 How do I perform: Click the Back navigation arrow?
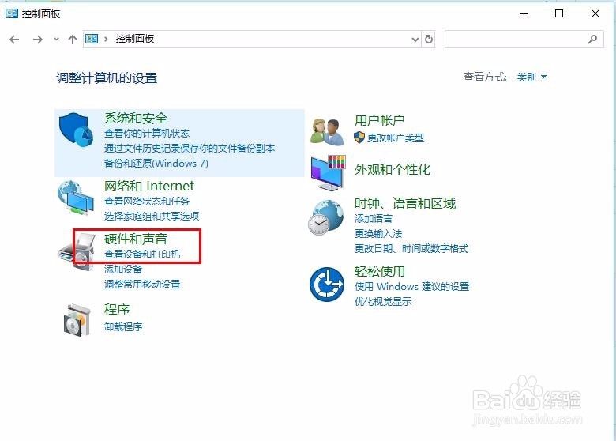(14, 40)
